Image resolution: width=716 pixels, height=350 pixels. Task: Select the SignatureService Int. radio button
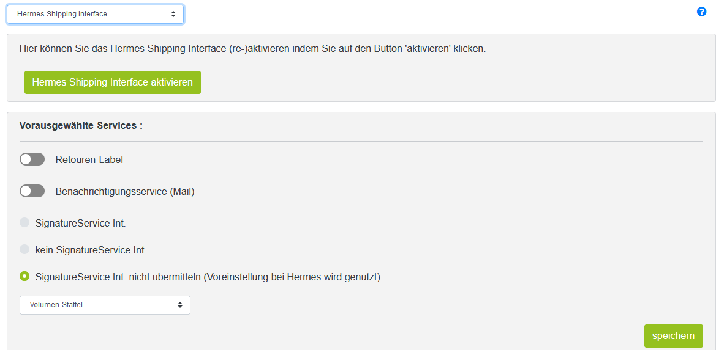click(x=24, y=222)
